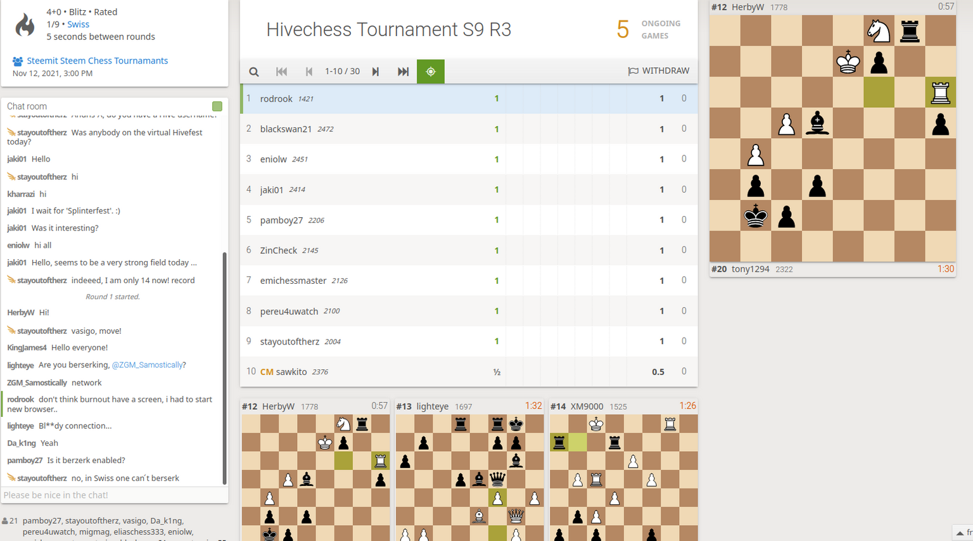The image size is (973, 541).
Task: Click the large featured HerbyW board
Action: click(x=832, y=138)
